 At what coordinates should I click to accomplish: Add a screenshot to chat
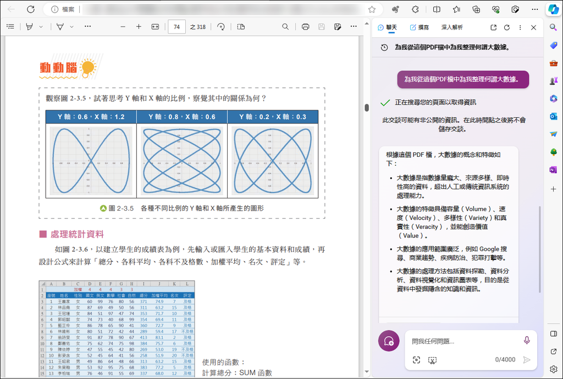point(416,360)
